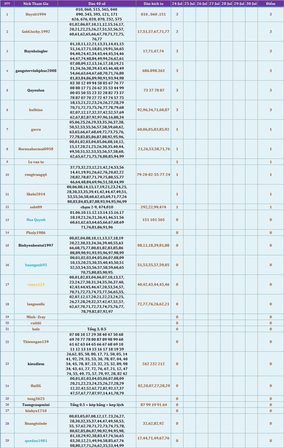Viewport: 284px width, 448px height.
Task: Click the kieudiem participant name
Action: (x=36, y=364)
